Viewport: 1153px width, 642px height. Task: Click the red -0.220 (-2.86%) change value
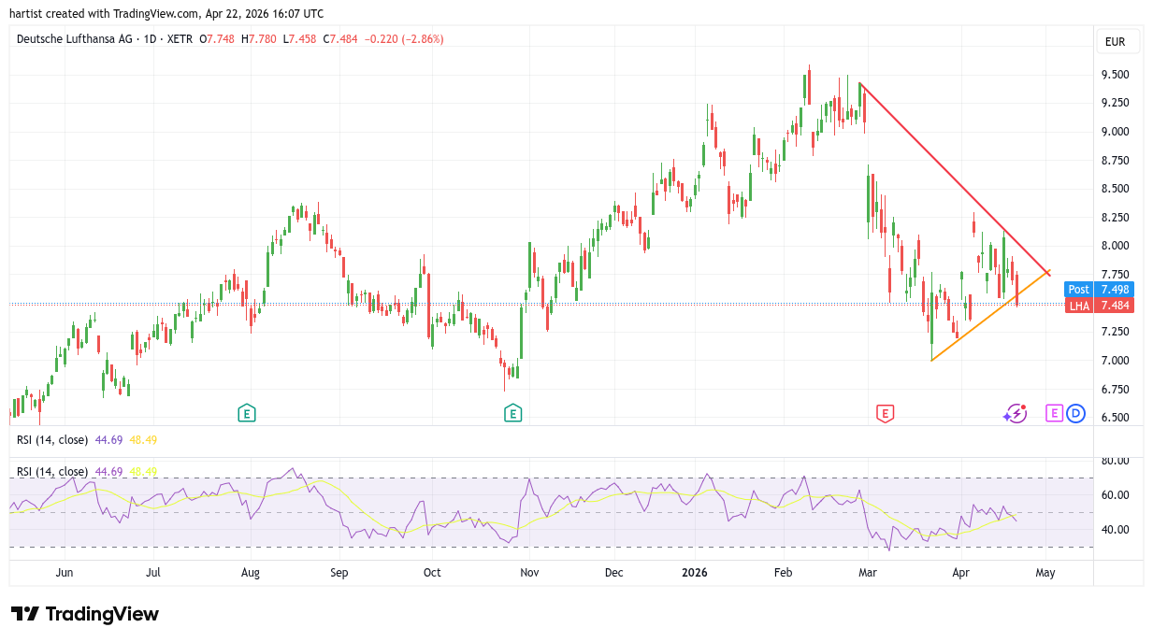tap(404, 39)
